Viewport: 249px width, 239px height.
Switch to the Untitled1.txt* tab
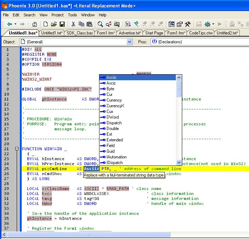52,33
